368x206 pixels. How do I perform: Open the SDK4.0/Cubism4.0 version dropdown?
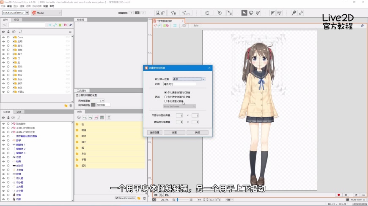pyautogui.click(x=16, y=13)
